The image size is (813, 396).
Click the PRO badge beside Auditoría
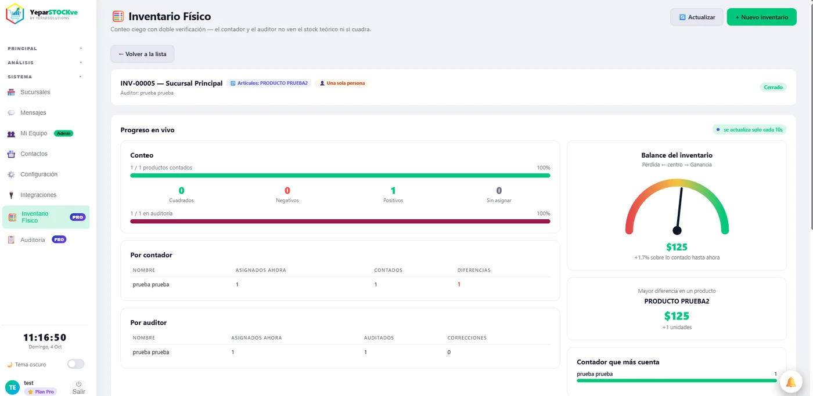pyautogui.click(x=59, y=239)
